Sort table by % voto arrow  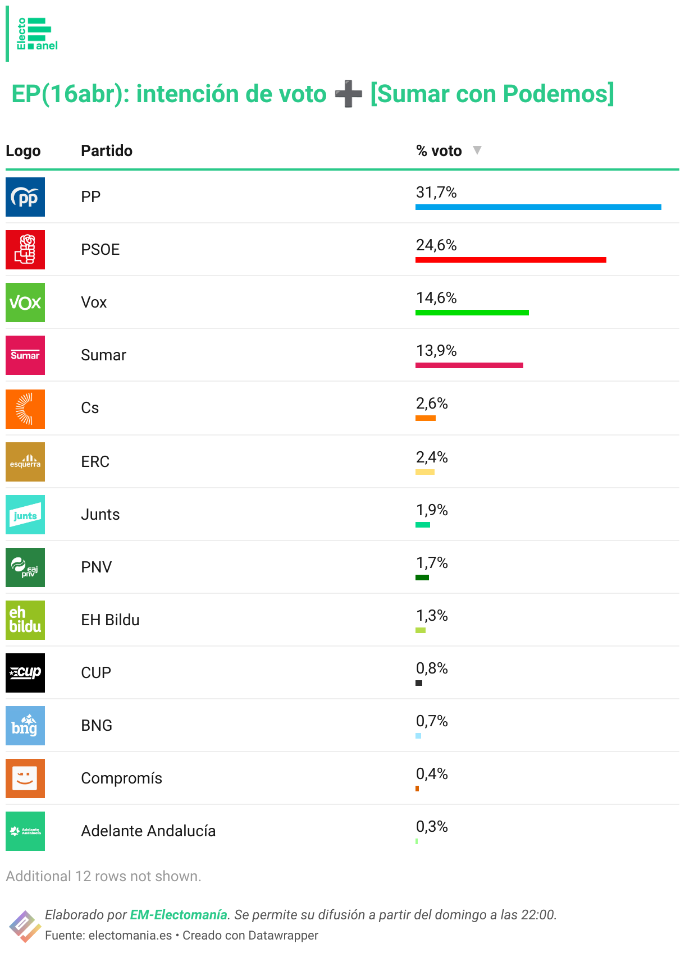(477, 150)
